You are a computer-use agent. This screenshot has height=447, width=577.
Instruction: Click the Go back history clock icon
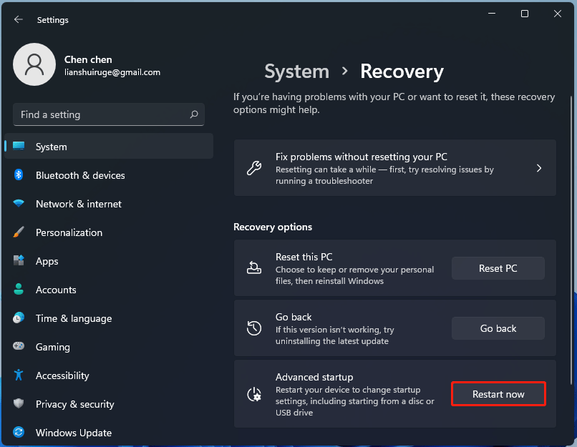pyautogui.click(x=254, y=328)
